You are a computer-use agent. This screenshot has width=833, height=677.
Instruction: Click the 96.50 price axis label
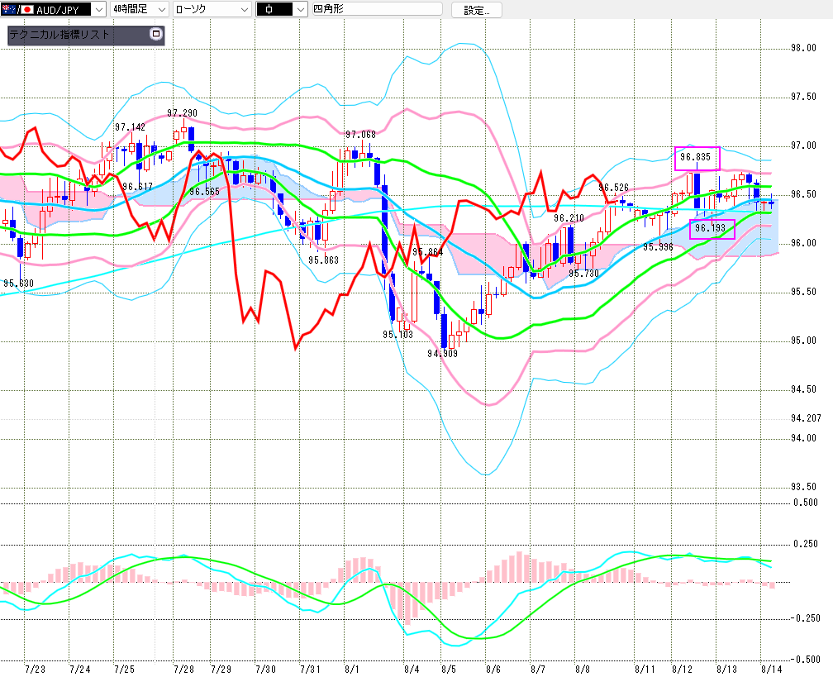(803, 194)
